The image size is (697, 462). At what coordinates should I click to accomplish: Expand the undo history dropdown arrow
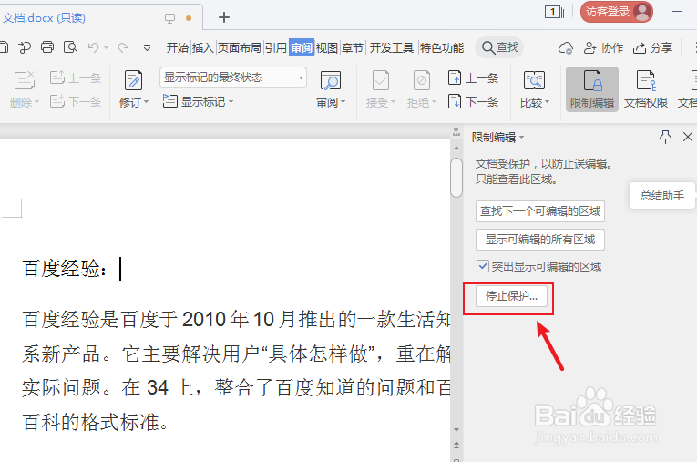point(106,47)
